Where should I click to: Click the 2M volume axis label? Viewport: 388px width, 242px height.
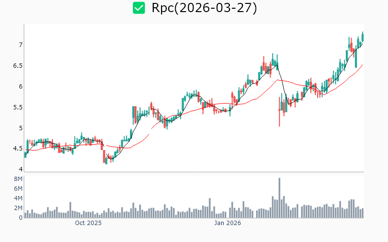point(18,208)
